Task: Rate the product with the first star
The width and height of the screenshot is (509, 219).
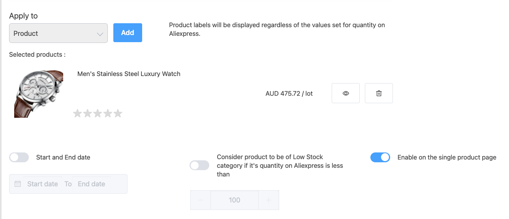Action: [78, 114]
